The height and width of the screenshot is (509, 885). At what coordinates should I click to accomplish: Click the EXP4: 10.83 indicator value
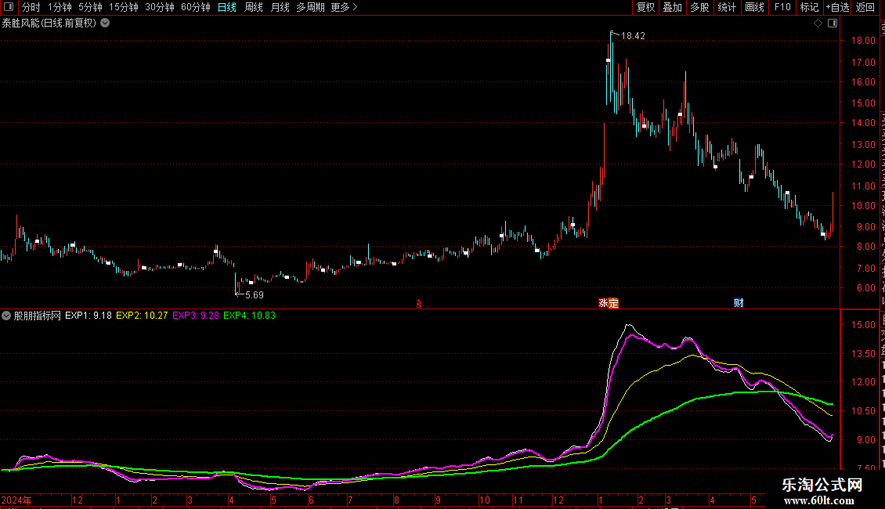tap(250, 316)
